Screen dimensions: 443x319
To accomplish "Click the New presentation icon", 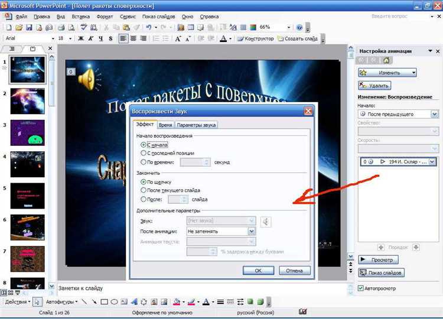I will tap(9, 27).
